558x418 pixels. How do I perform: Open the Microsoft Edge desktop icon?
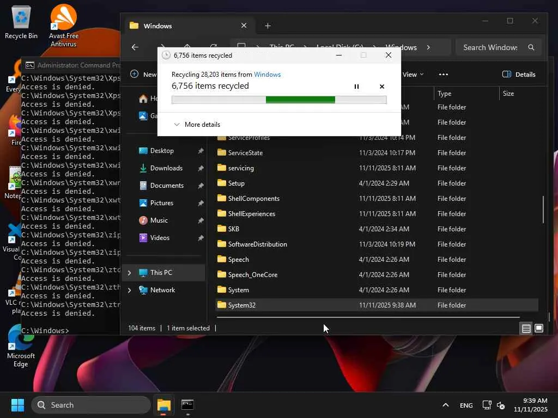[21, 347]
